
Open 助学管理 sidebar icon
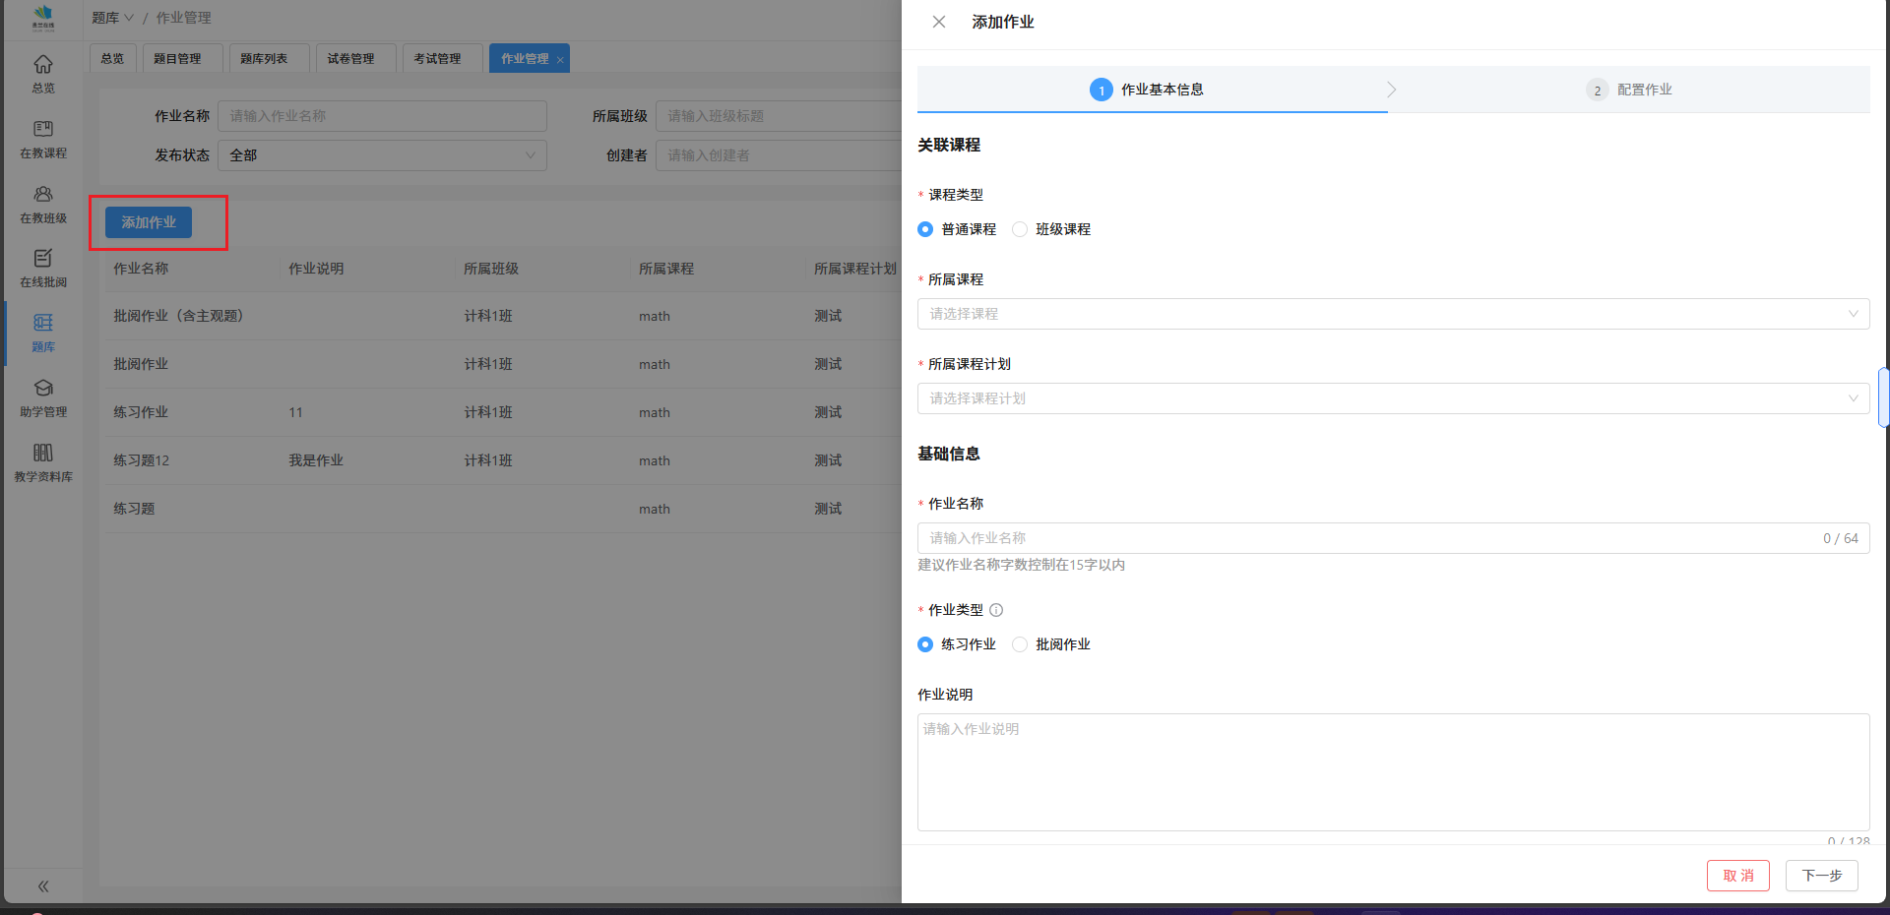coord(43,389)
